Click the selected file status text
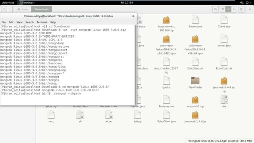The width and height of the screenshot is (254, 143). click(x=220, y=141)
